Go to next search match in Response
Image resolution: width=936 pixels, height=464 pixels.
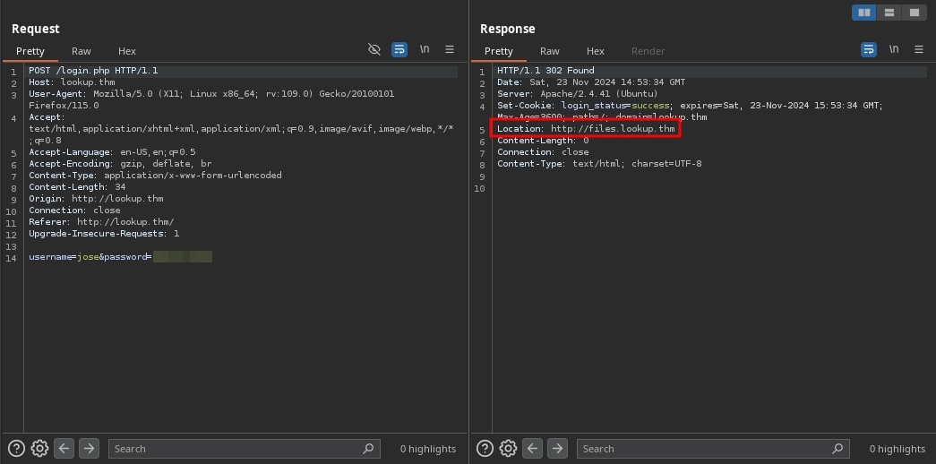pyautogui.click(x=557, y=449)
